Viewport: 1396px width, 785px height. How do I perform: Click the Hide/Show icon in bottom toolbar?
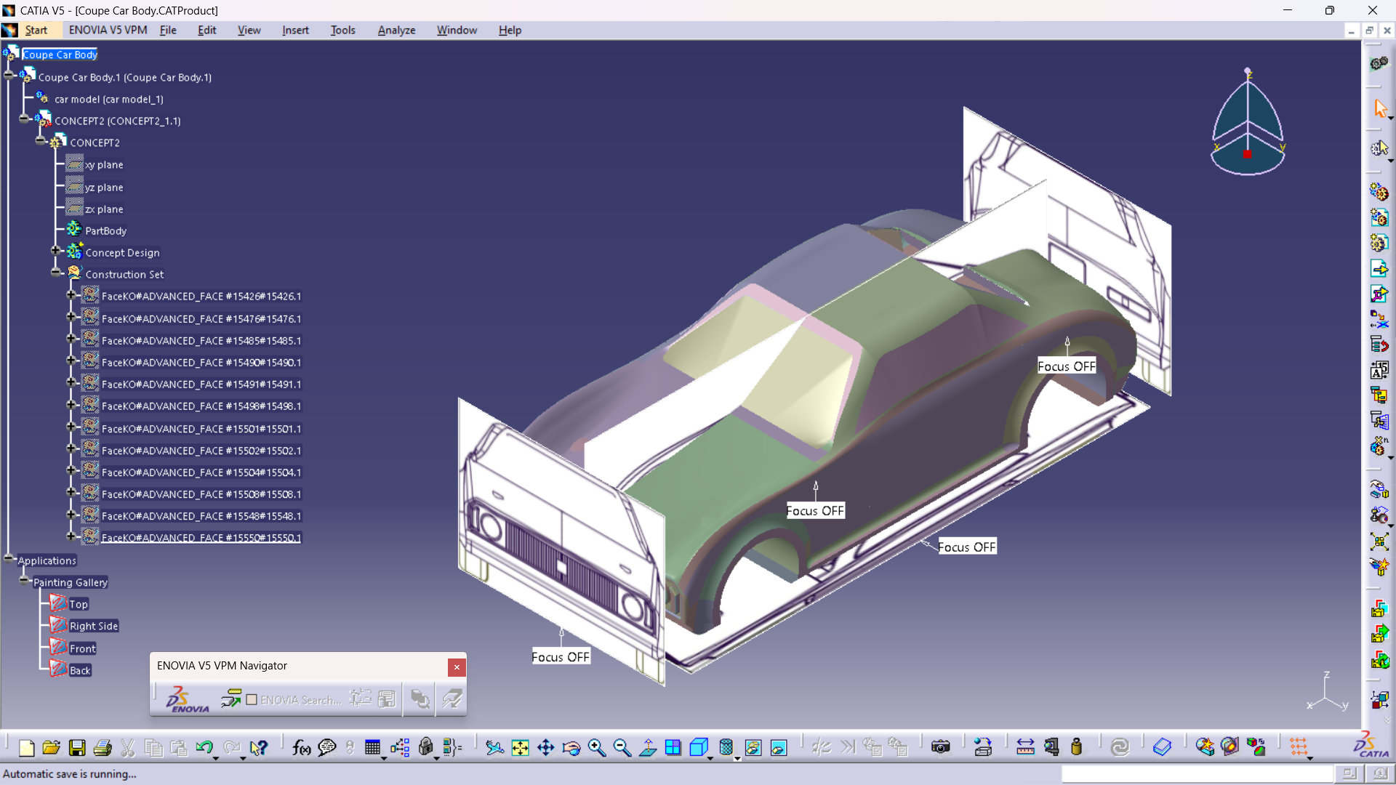753,747
